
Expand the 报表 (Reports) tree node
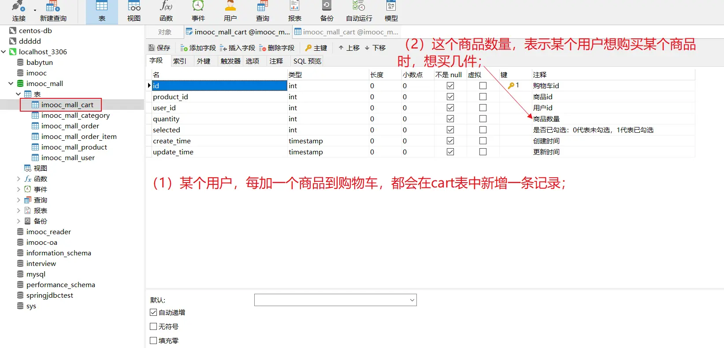coord(19,210)
